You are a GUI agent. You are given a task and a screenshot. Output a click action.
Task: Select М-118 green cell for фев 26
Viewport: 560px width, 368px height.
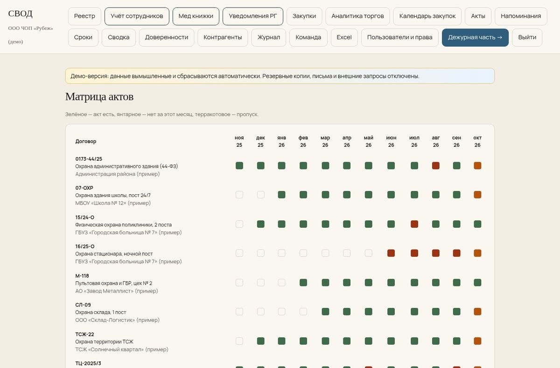(x=303, y=282)
